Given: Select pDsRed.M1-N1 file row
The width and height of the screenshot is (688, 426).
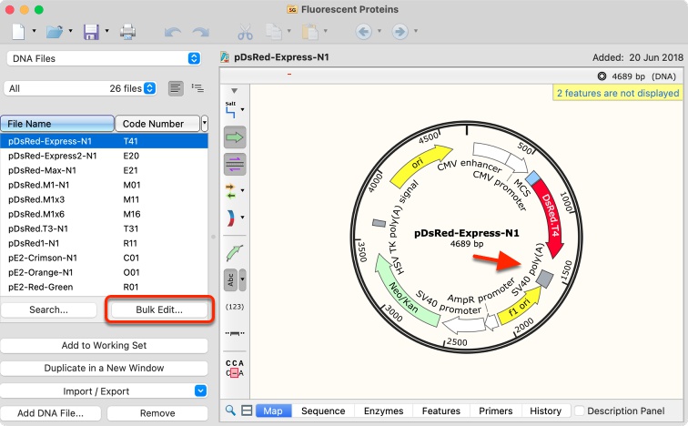Looking at the screenshot, I should (x=104, y=185).
